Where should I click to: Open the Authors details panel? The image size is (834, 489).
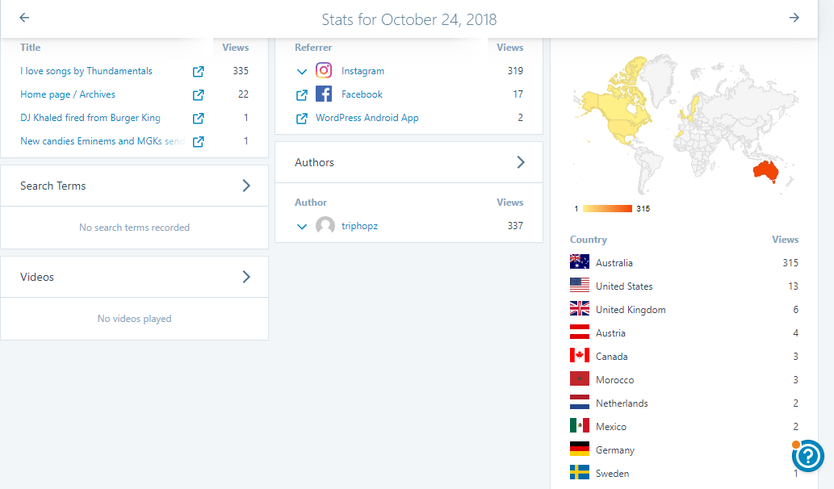(x=521, y=162)
